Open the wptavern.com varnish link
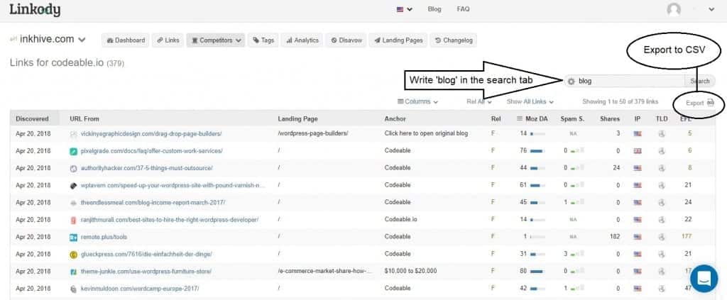727x300 pixels. tap(173, 184)
